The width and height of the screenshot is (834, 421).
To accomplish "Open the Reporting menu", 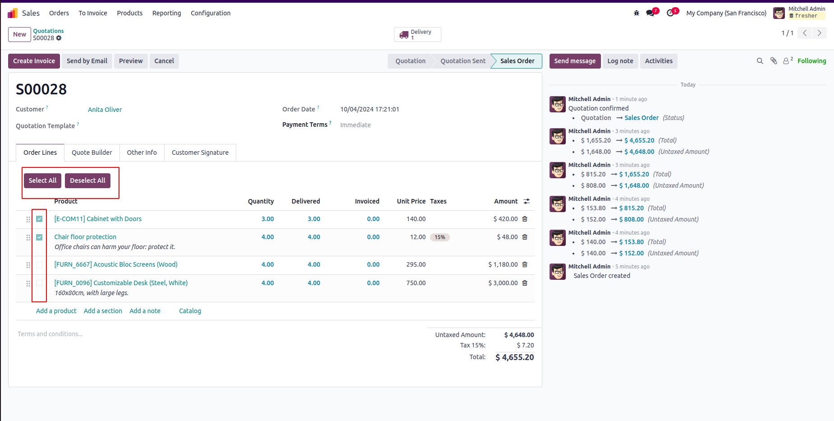I will click(167, 13).
